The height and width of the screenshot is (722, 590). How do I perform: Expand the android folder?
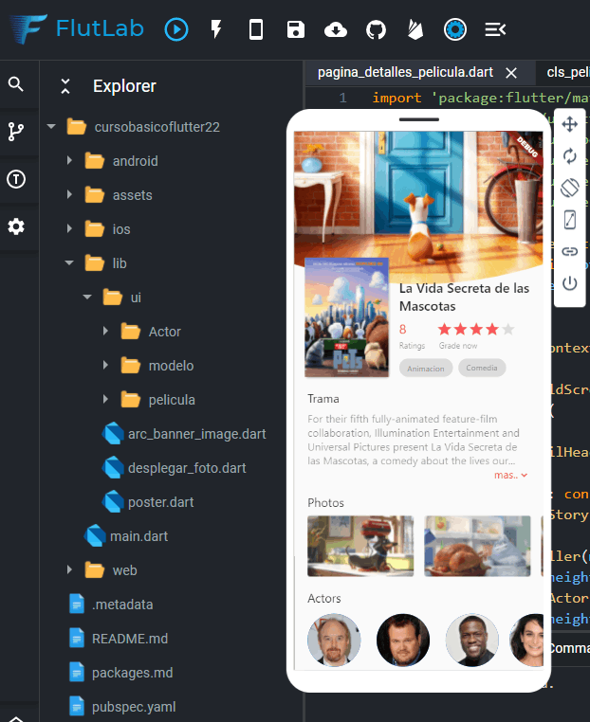click(70, 161)
